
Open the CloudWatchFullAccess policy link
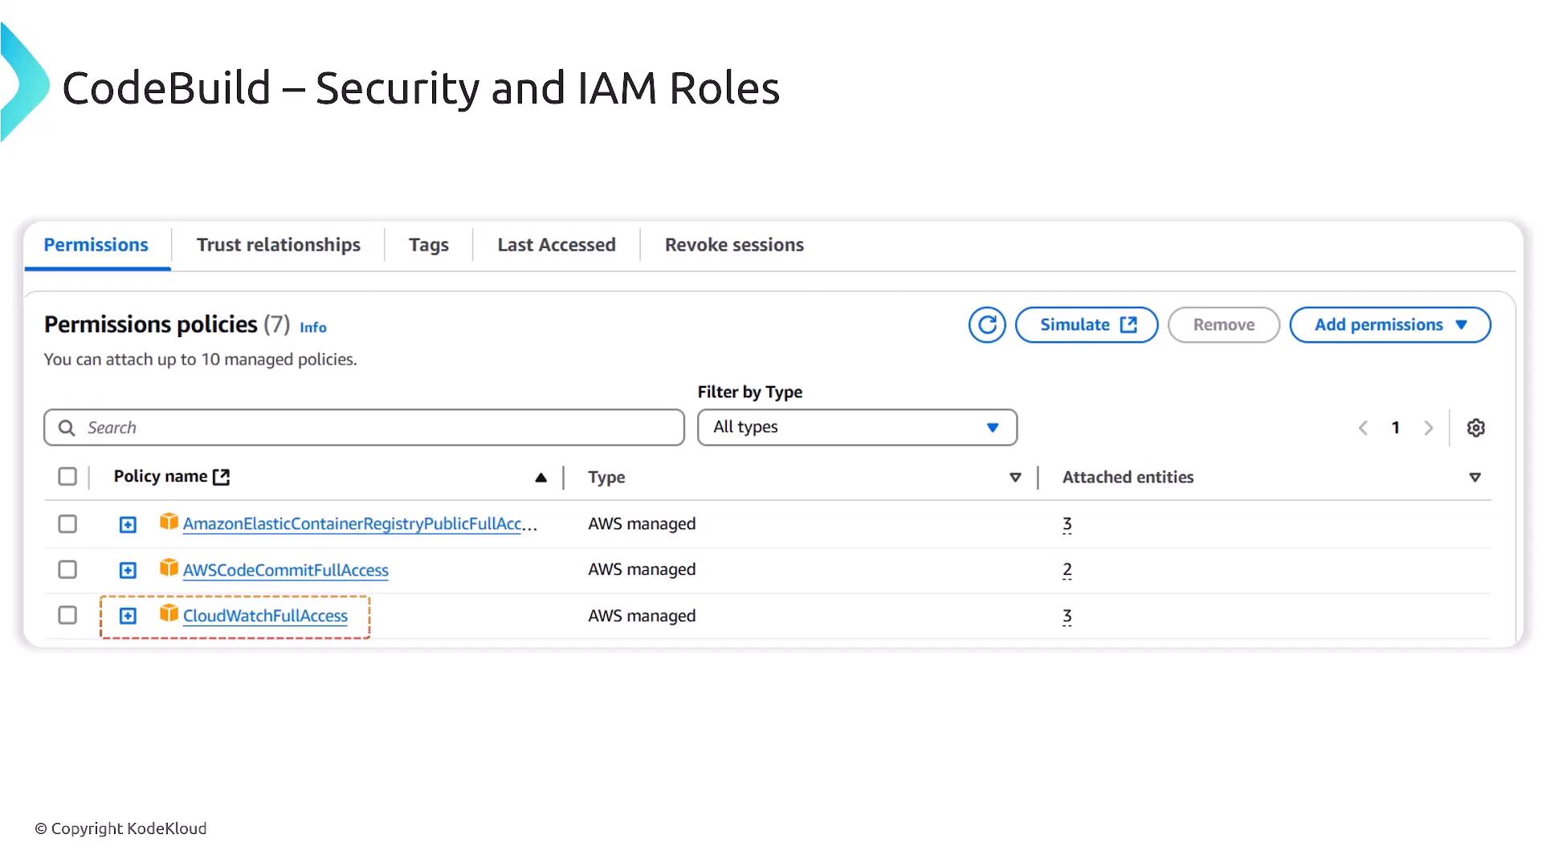point(265,616)
